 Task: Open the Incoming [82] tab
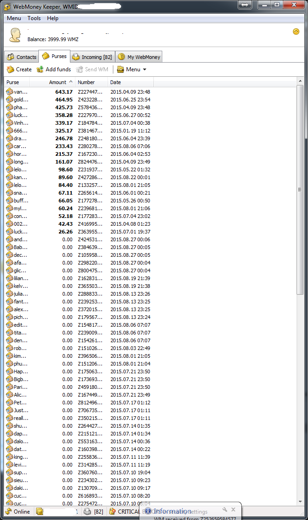click(92, 57)
